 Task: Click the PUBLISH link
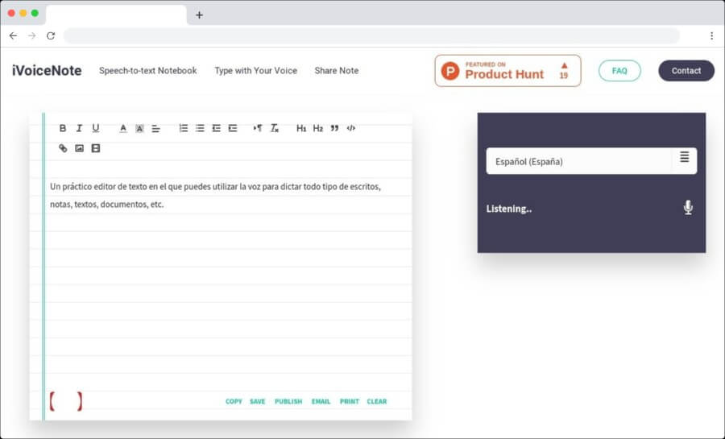pos(288,402)
